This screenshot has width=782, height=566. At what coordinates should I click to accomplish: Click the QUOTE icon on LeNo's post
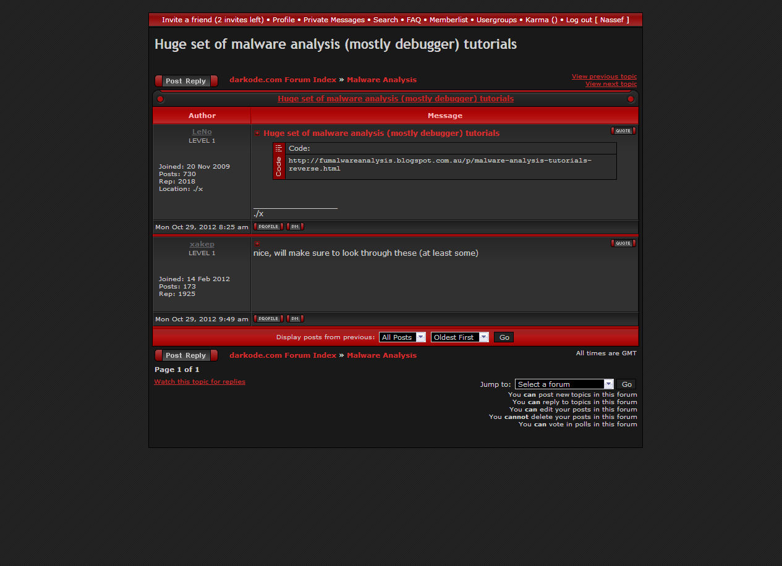[x=623, y=131]
